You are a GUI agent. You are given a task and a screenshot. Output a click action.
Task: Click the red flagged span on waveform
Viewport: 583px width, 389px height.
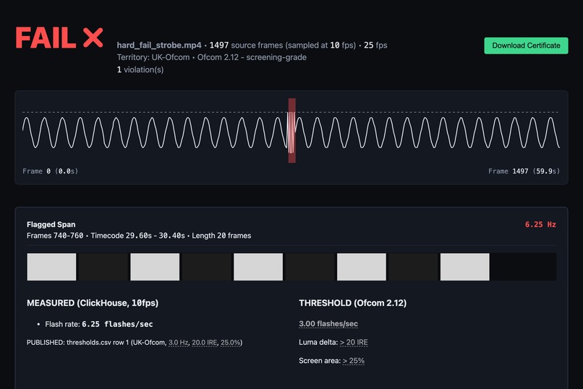(292, 130)
